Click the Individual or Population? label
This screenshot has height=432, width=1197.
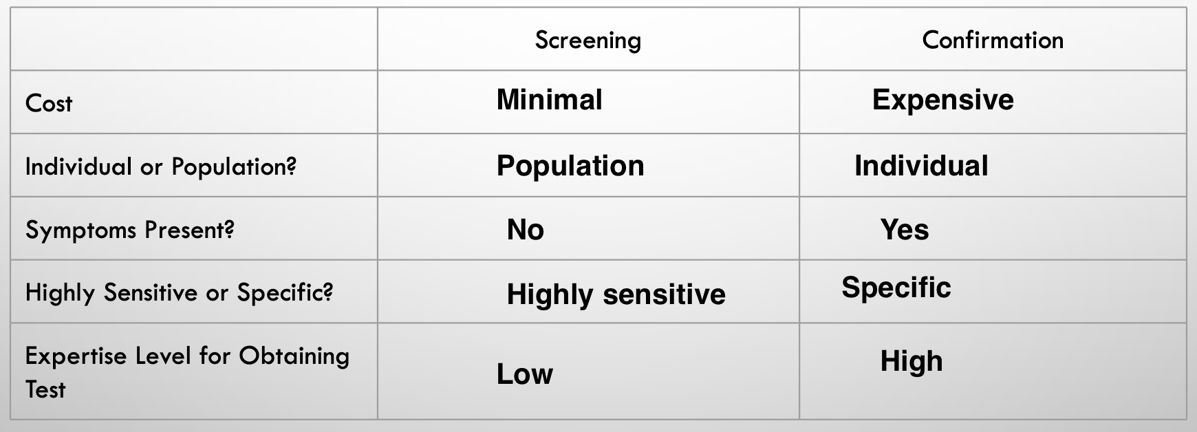(x=160, y=166)
